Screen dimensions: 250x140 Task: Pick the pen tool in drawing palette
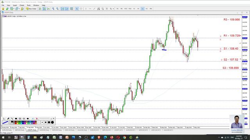click(x=8, y=119)
